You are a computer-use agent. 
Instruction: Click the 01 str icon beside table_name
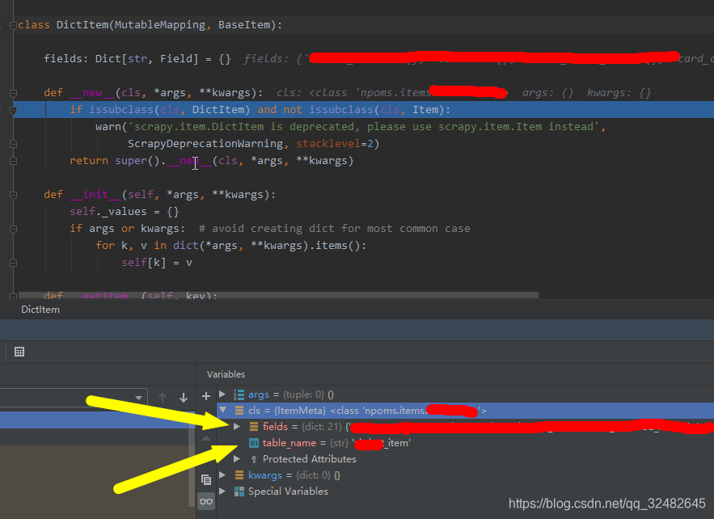point(253,443)
